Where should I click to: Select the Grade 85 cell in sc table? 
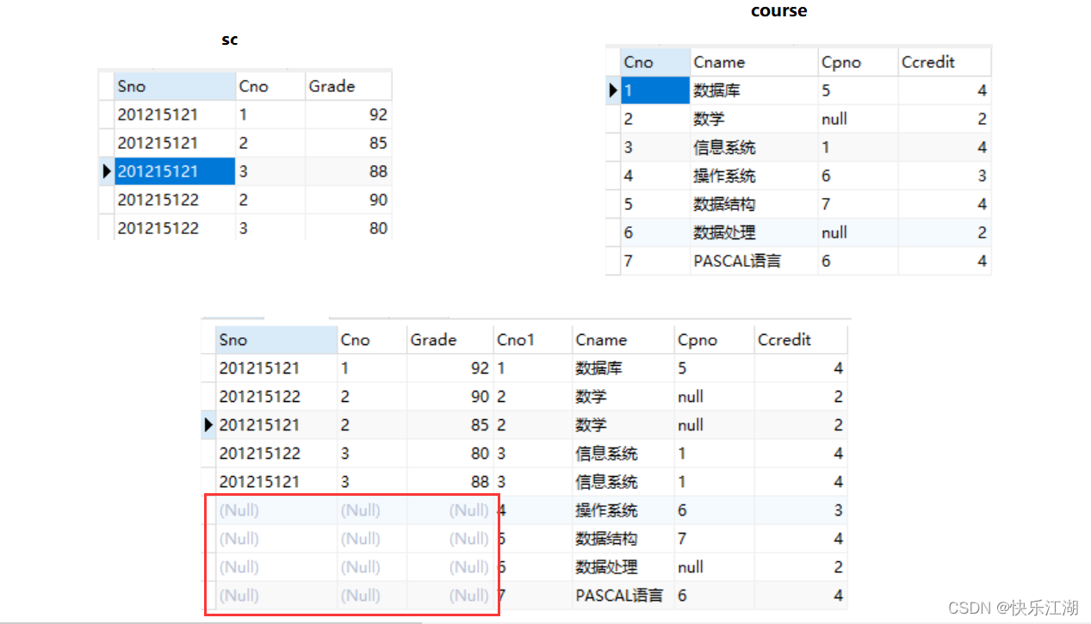(x=349, y=143)
